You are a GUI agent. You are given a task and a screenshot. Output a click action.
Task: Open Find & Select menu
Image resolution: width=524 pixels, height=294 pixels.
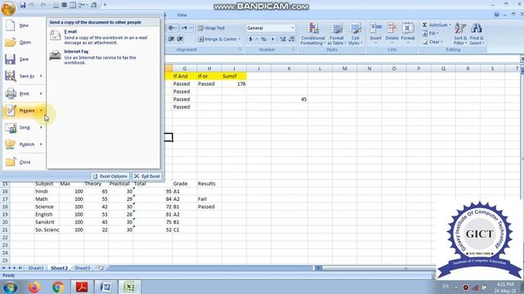477,34
